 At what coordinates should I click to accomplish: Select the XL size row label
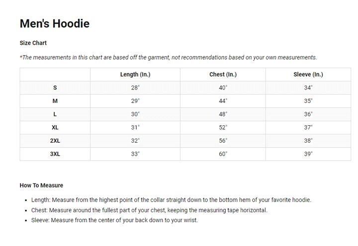pos(55,128)
